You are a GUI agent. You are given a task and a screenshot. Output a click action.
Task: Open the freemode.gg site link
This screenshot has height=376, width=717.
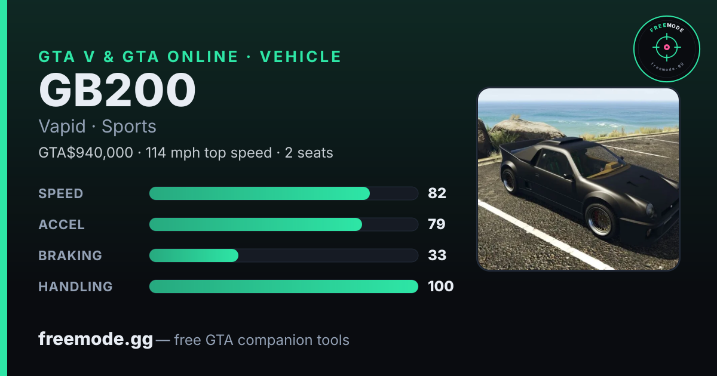[x=96, y=340]
